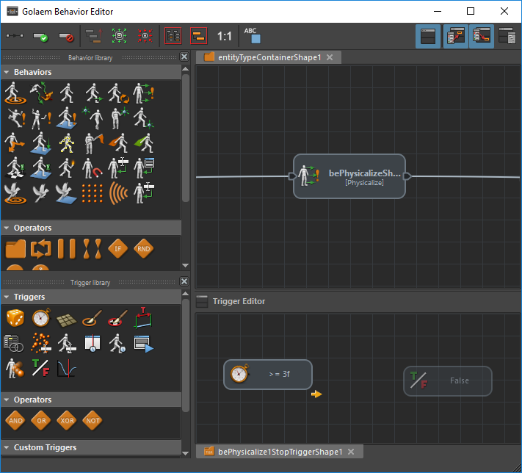Toggle the vertical layout red-framed icon

tap(173, 36)
